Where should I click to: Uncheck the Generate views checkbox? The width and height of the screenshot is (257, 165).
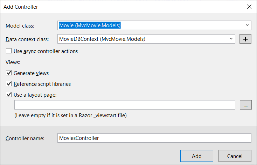click(9, 73)
